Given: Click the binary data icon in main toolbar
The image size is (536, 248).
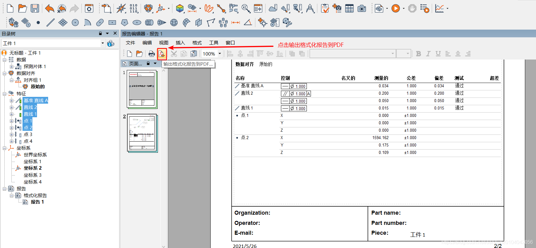Looking at the screenshot, I should click(x=134, y=8).
